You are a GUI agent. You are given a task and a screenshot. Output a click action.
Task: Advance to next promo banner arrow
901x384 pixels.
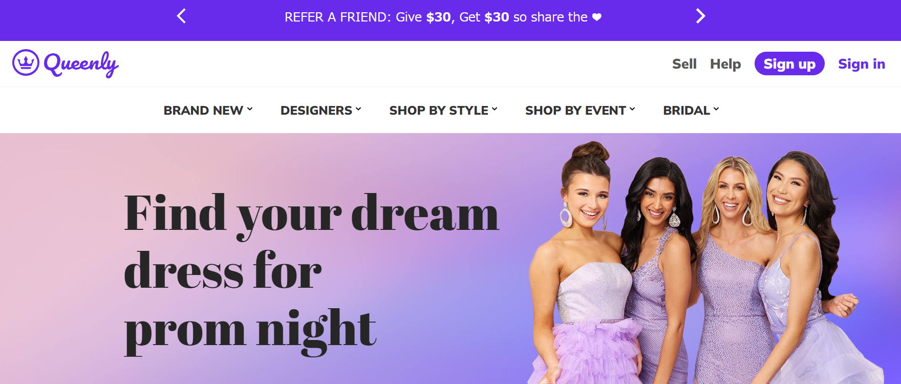pos(700,16)
